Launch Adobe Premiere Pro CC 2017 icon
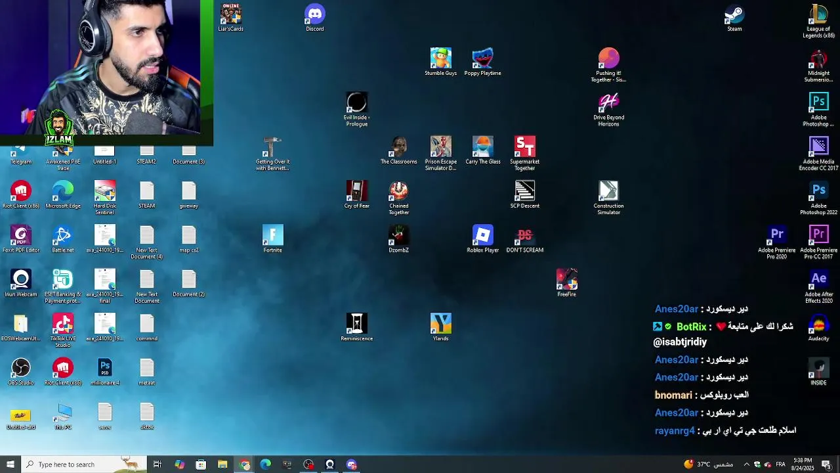 (x=818, y=242)
